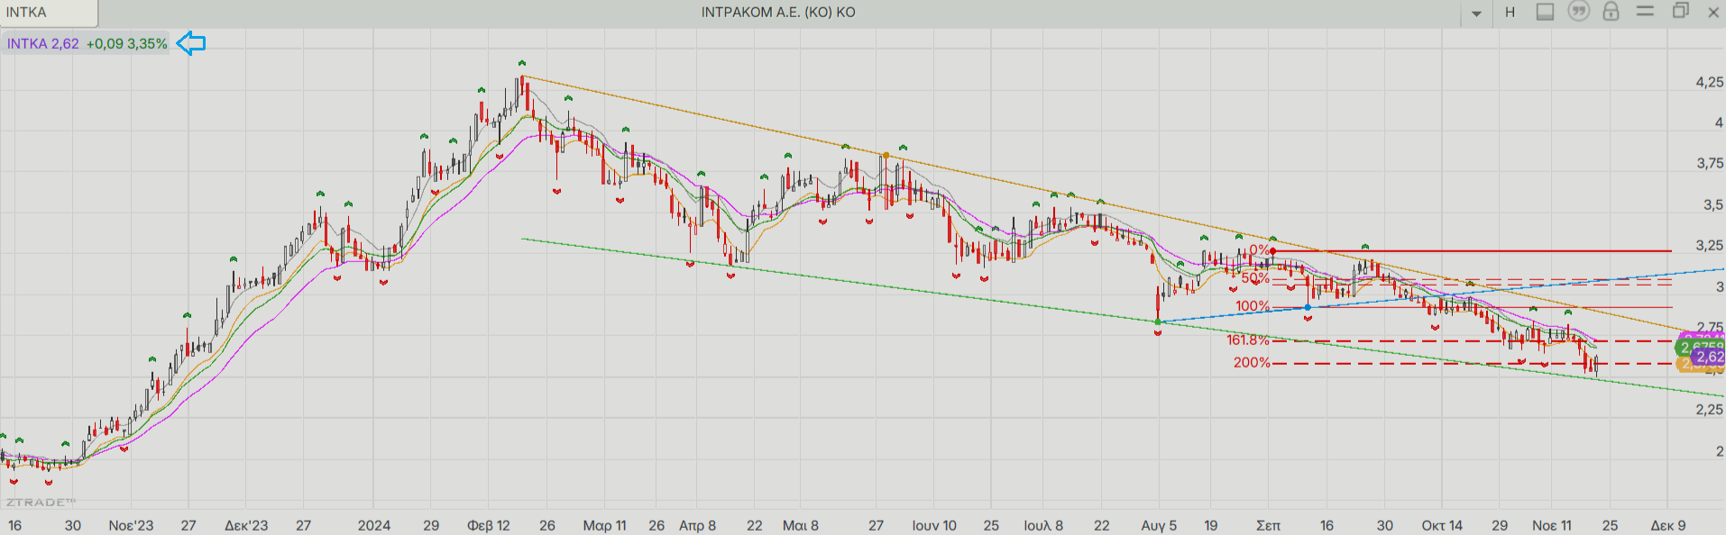Click the Fibonacci 50% label
The height and width of the screenshot is (535, 1726).
[1254, 278]
